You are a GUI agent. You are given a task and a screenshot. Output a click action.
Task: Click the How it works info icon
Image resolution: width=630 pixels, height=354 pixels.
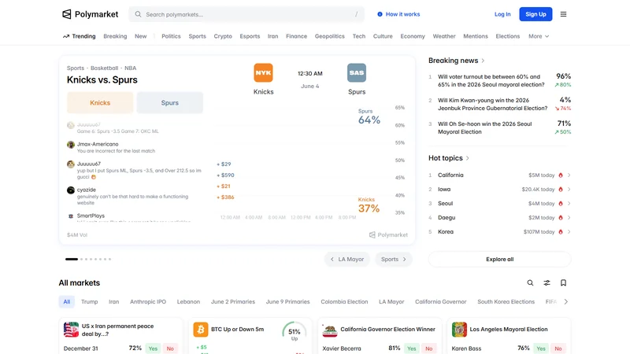pyautogui.click(x=380, y=14)
